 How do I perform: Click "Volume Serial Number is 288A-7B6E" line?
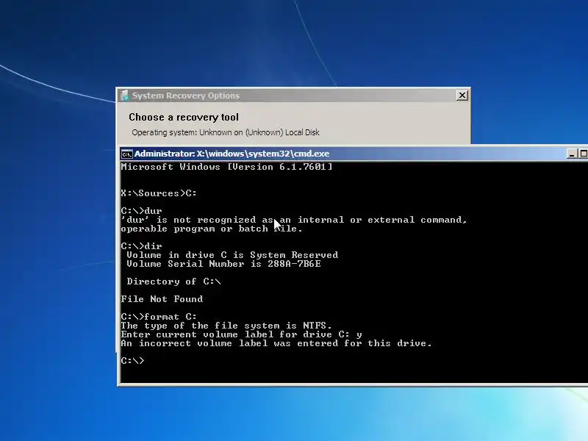coord(224,264)
